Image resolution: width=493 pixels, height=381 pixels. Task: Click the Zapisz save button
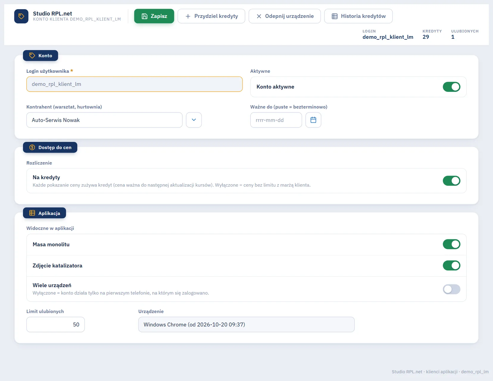click(x=154, y=16)
